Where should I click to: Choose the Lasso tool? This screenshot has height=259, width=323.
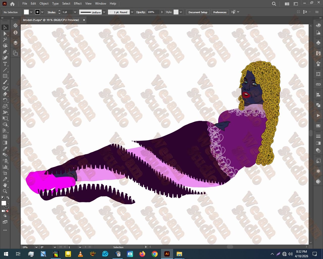coord(5,46)
